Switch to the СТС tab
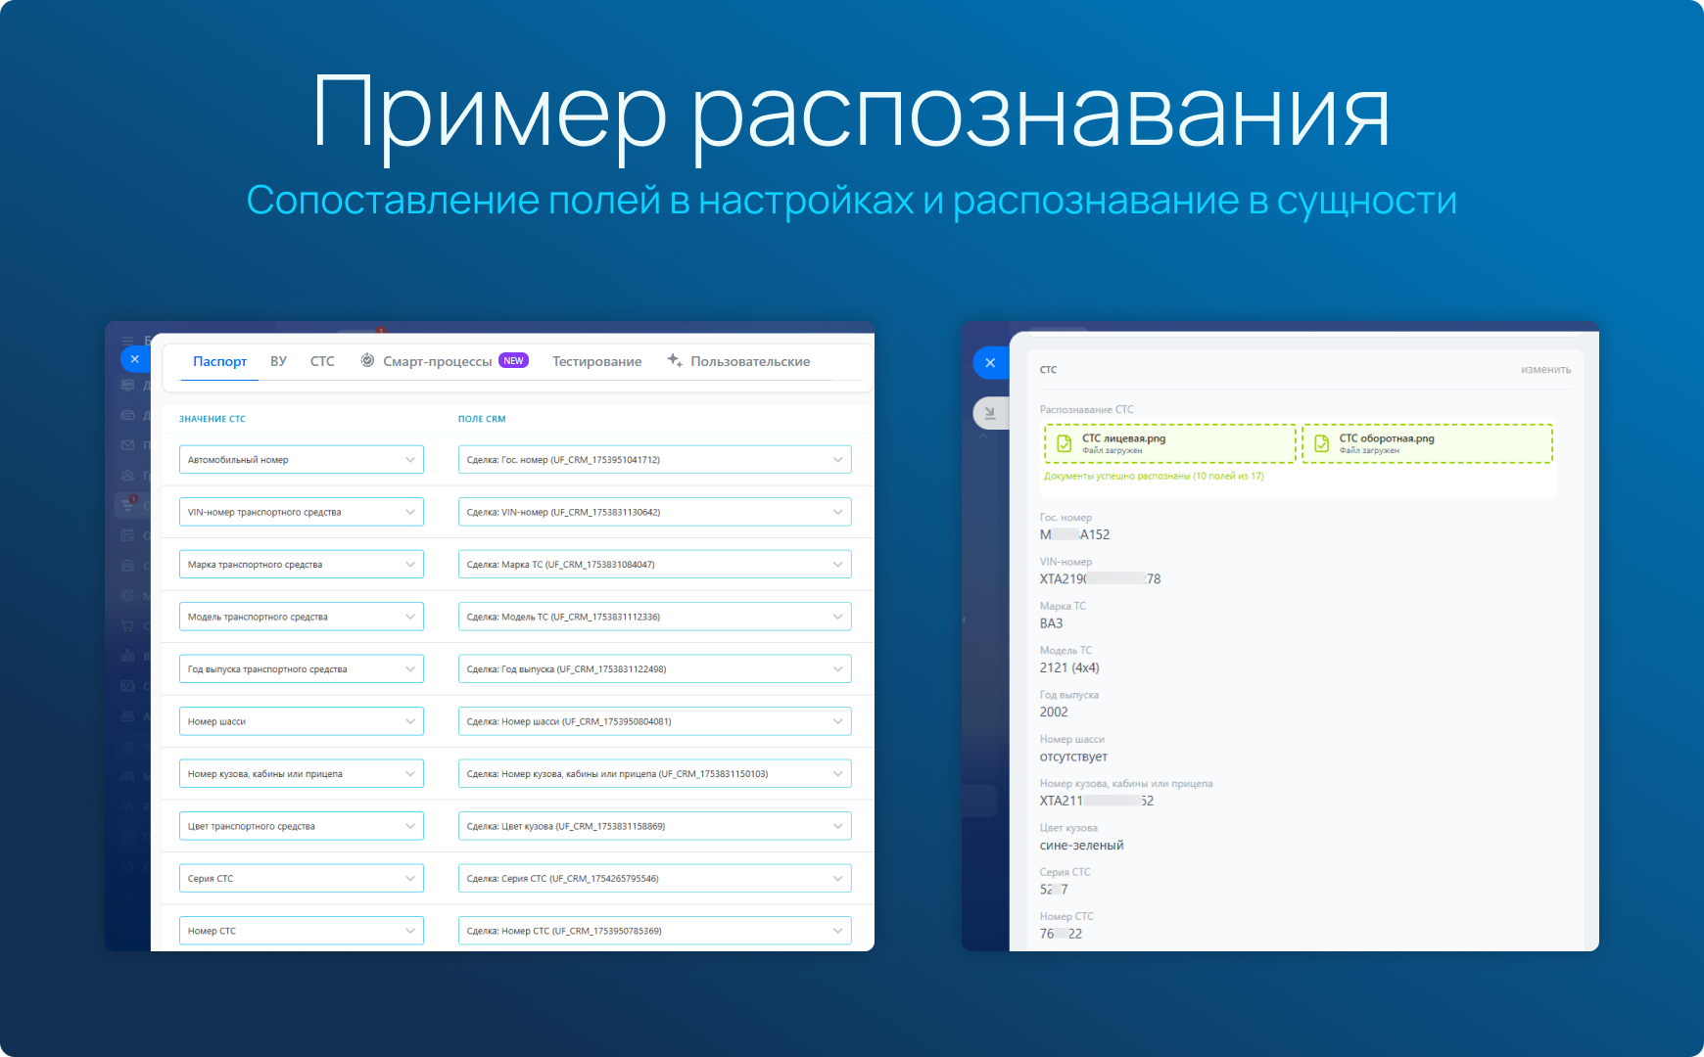The width and height of the screenshot is (1704, 1057). pyautogui.click(x=322, y=361)
